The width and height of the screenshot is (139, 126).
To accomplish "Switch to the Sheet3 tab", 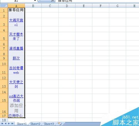I will (49, 124).
